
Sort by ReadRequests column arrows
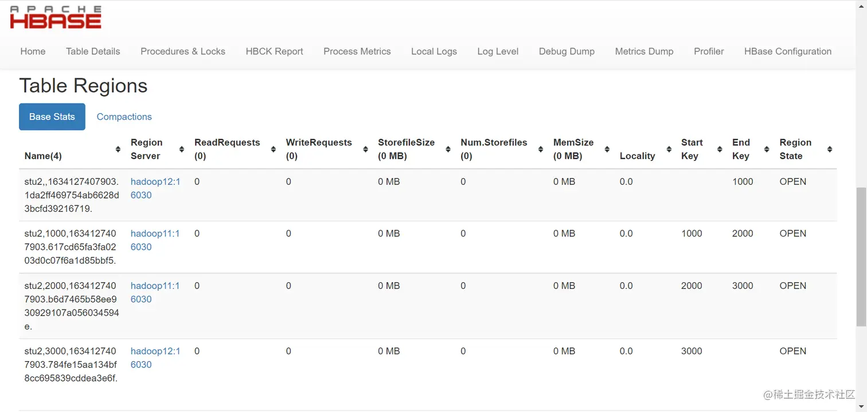coord(273,149)
